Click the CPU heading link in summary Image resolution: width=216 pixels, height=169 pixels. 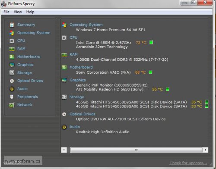tap(73, 38)
